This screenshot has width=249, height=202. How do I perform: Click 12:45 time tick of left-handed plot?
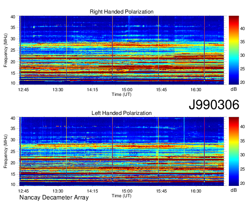[23, 191]
